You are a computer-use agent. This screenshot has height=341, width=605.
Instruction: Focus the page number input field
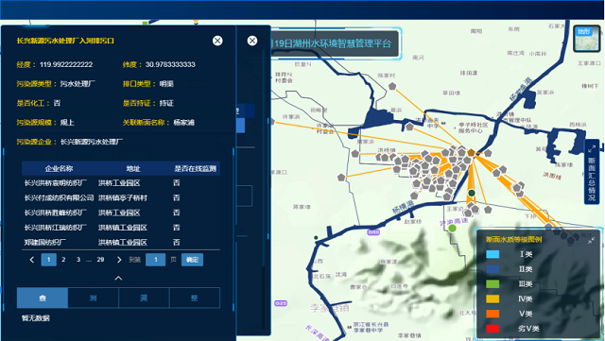(155, 260)
